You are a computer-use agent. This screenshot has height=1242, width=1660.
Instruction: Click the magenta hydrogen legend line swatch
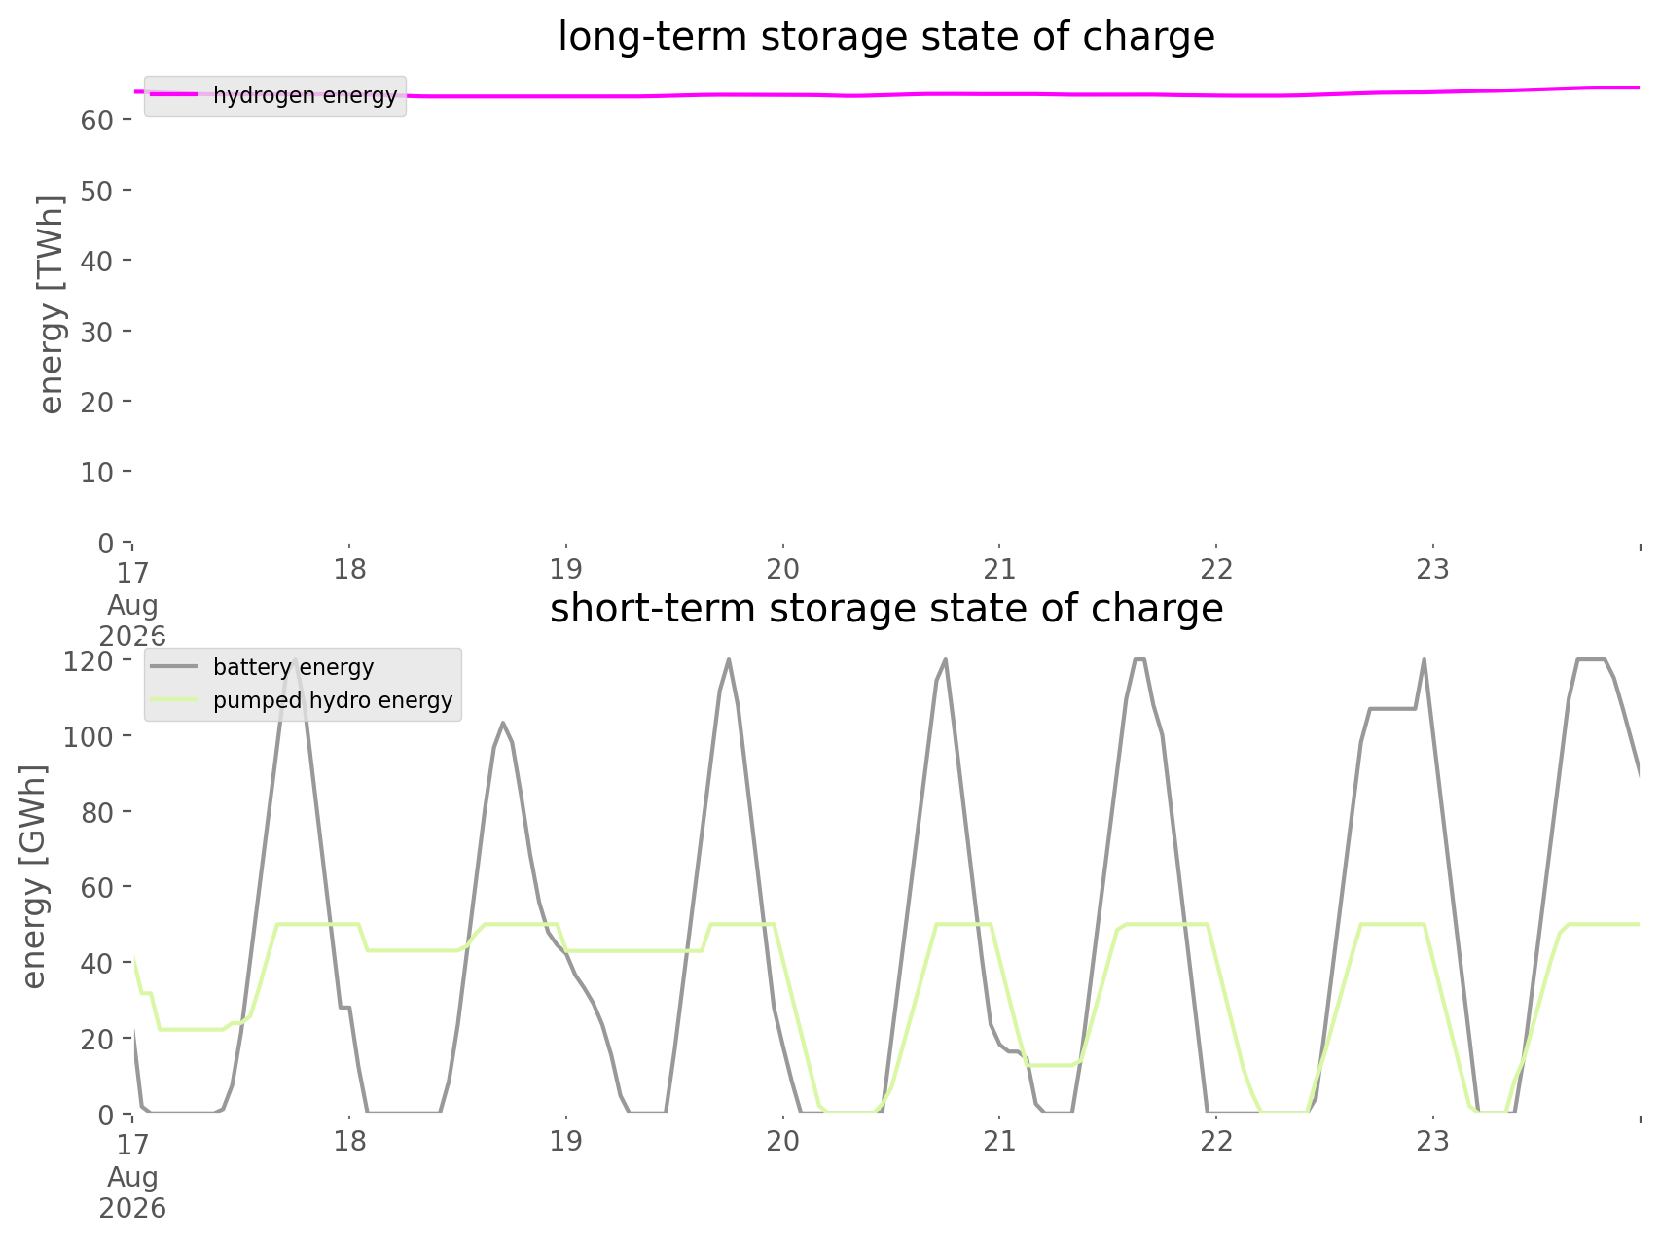[x=176, y=94]
